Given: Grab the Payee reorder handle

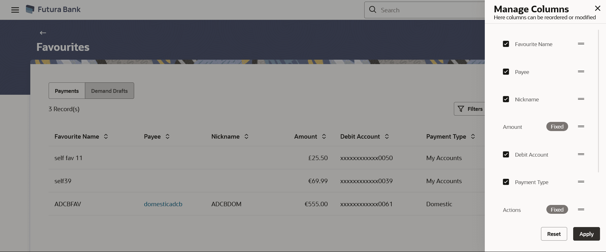Looking at the screenshot, I should click(x=581, y=72).
